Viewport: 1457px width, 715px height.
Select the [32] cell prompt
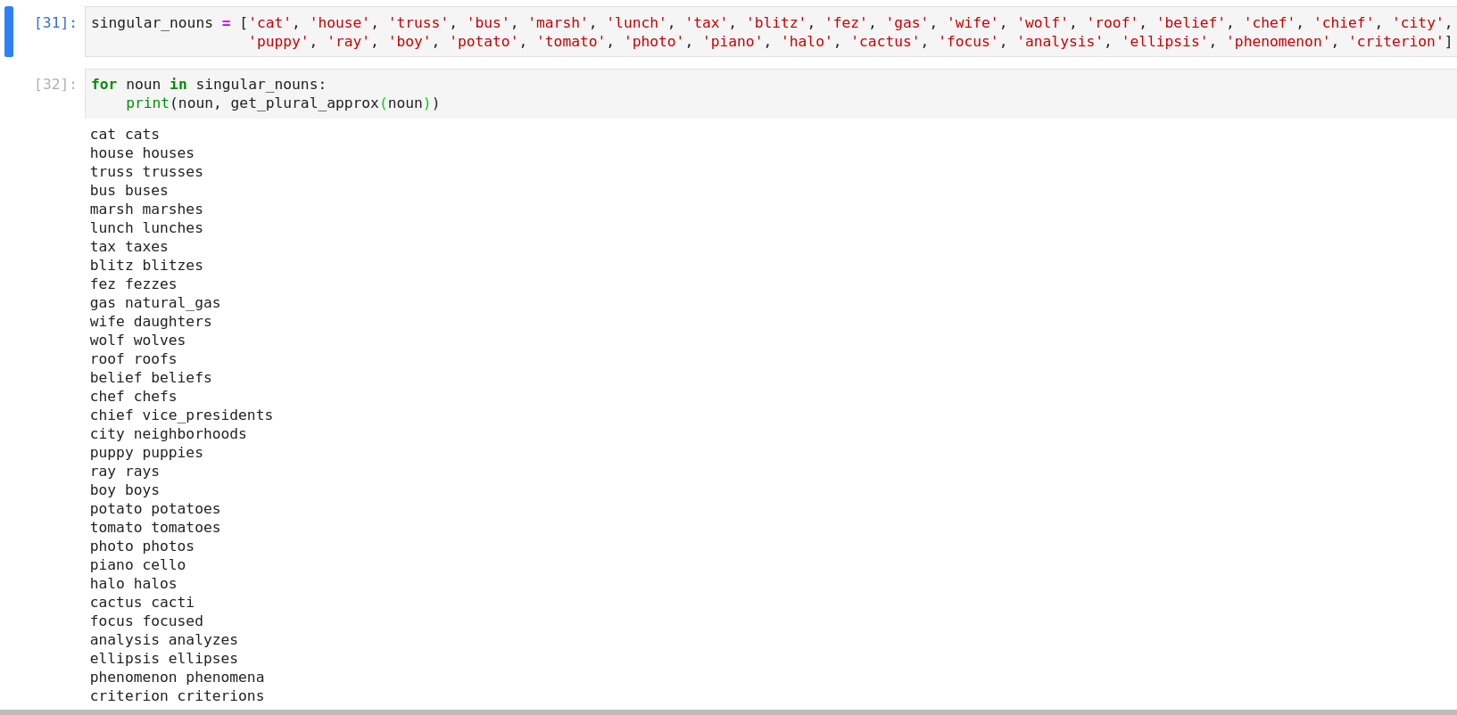pos(55,84)
